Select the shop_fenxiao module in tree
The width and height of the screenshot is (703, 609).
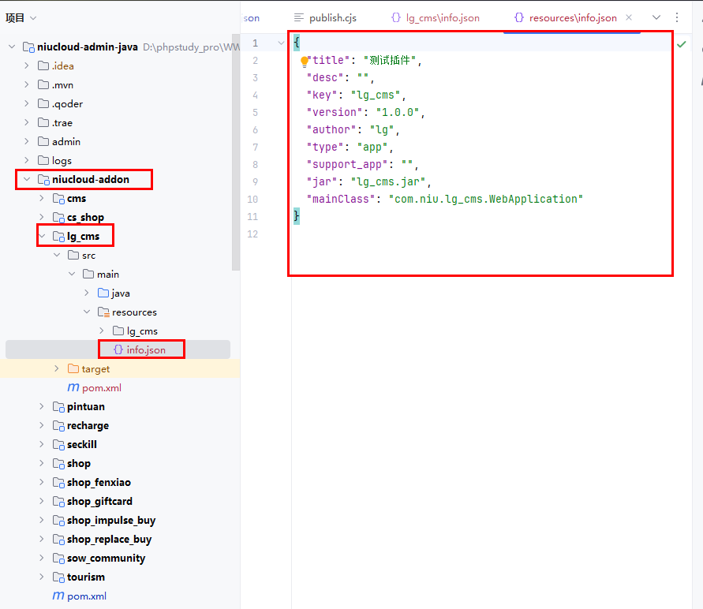coord(99,483)
